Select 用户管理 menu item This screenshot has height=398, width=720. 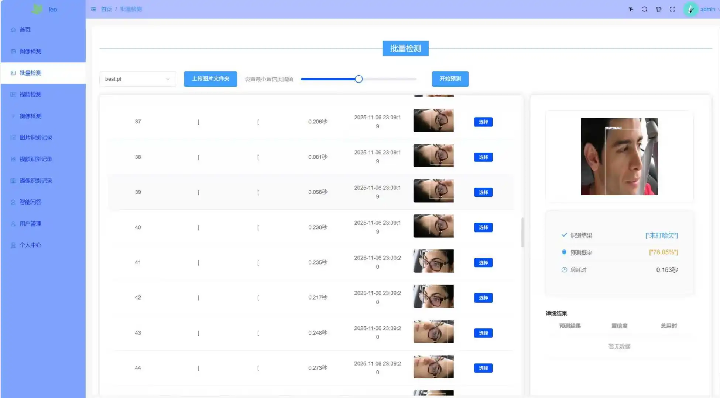pos(30,223)
